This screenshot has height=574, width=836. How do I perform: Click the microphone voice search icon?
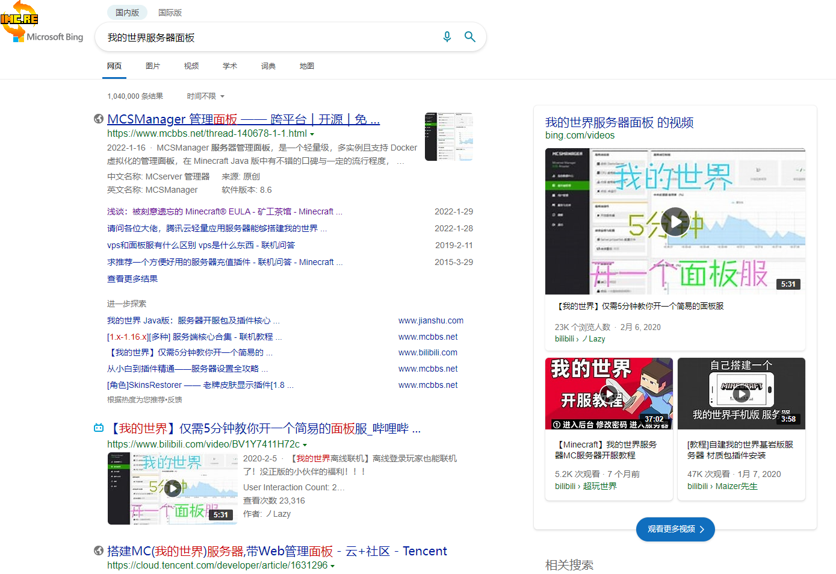[447, 37]
